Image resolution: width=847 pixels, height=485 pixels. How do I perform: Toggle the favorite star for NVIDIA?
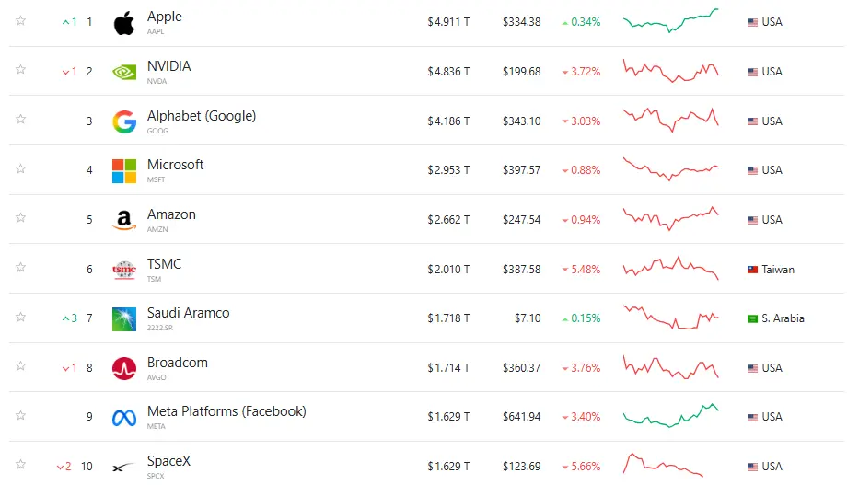coord(20,69)
